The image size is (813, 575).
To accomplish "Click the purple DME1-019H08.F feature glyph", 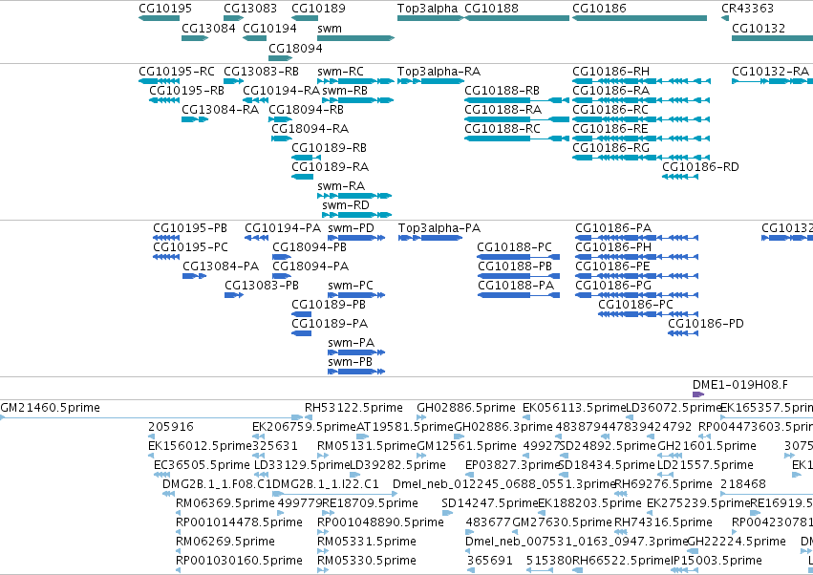I will click(x=698, y=394).
